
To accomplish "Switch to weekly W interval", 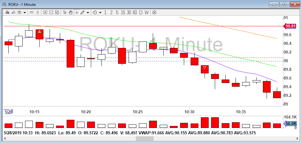I will coord(147,13).
